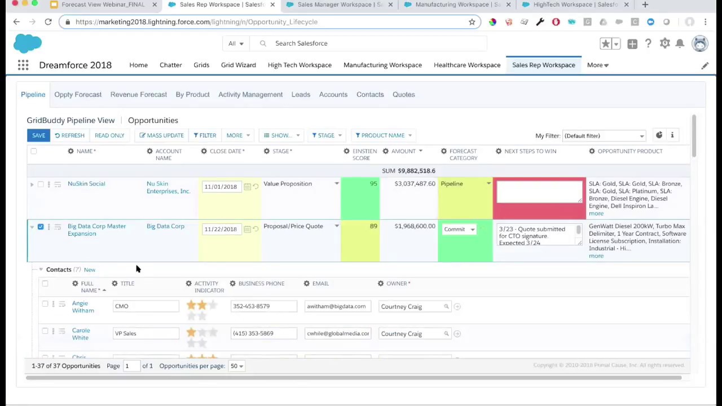The height and width of the screenshot is (406, 722).
Task: Bookmark this page with the star icon
Action: pyautogui.click(x=472, y=22)
